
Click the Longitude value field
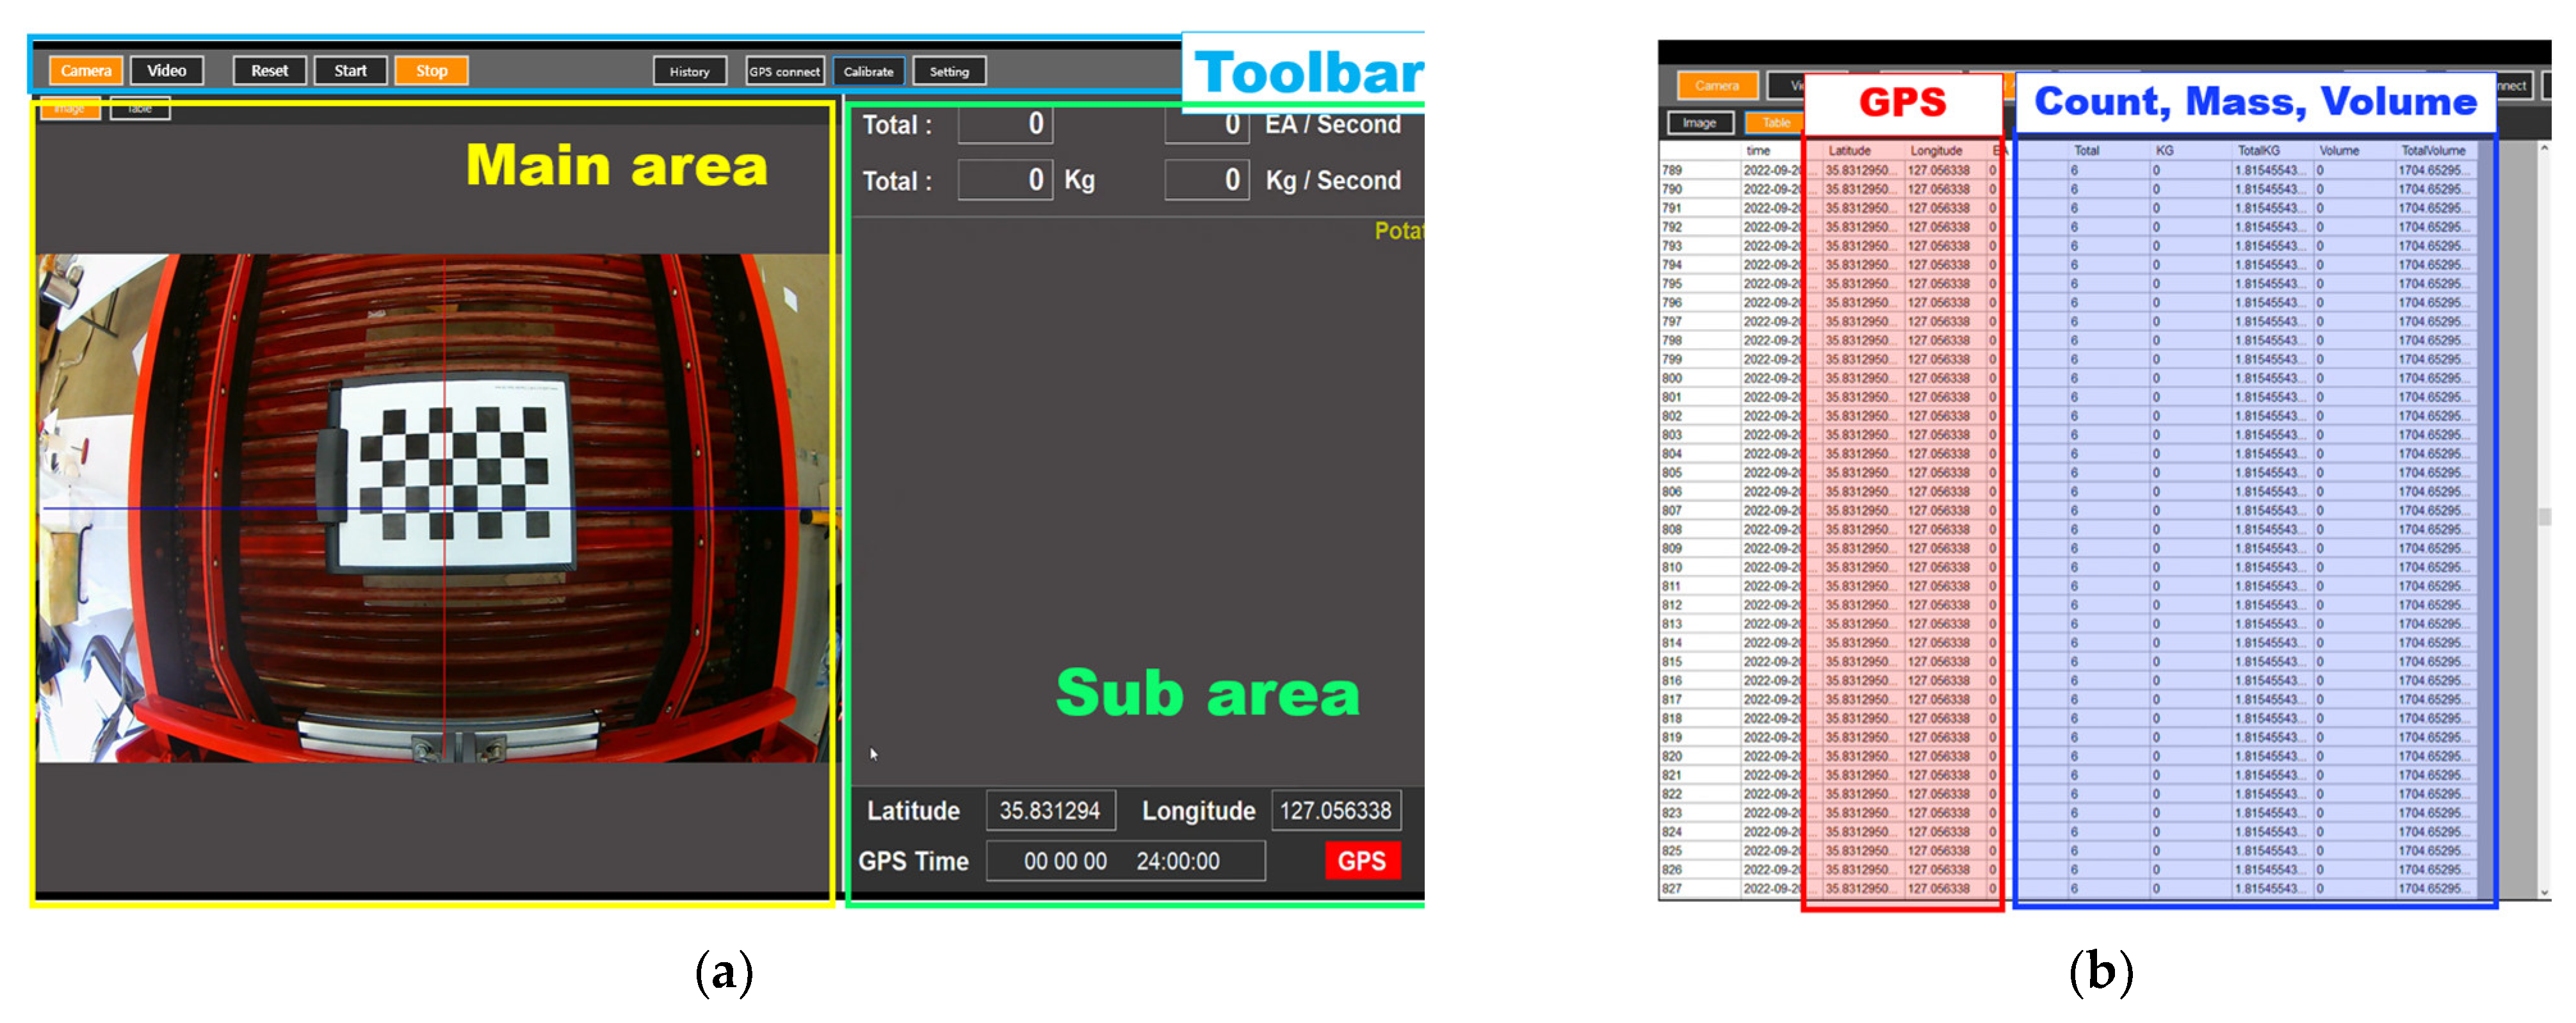pos(1335,811)
